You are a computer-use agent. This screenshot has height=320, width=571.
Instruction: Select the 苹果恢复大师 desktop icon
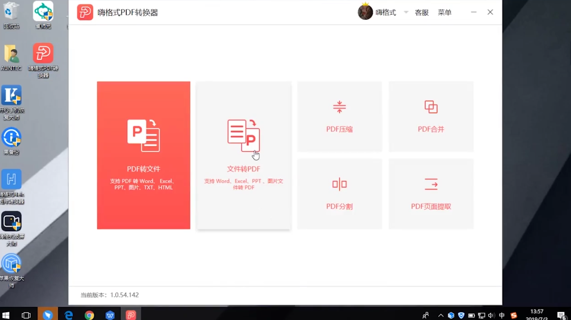tap(11, 271)
